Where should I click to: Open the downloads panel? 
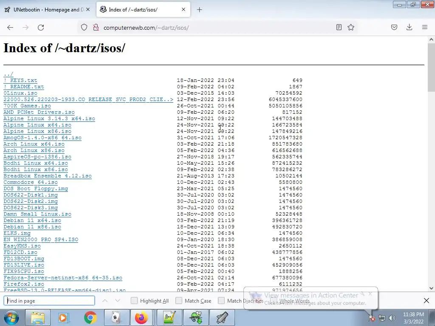pos(409,27)
